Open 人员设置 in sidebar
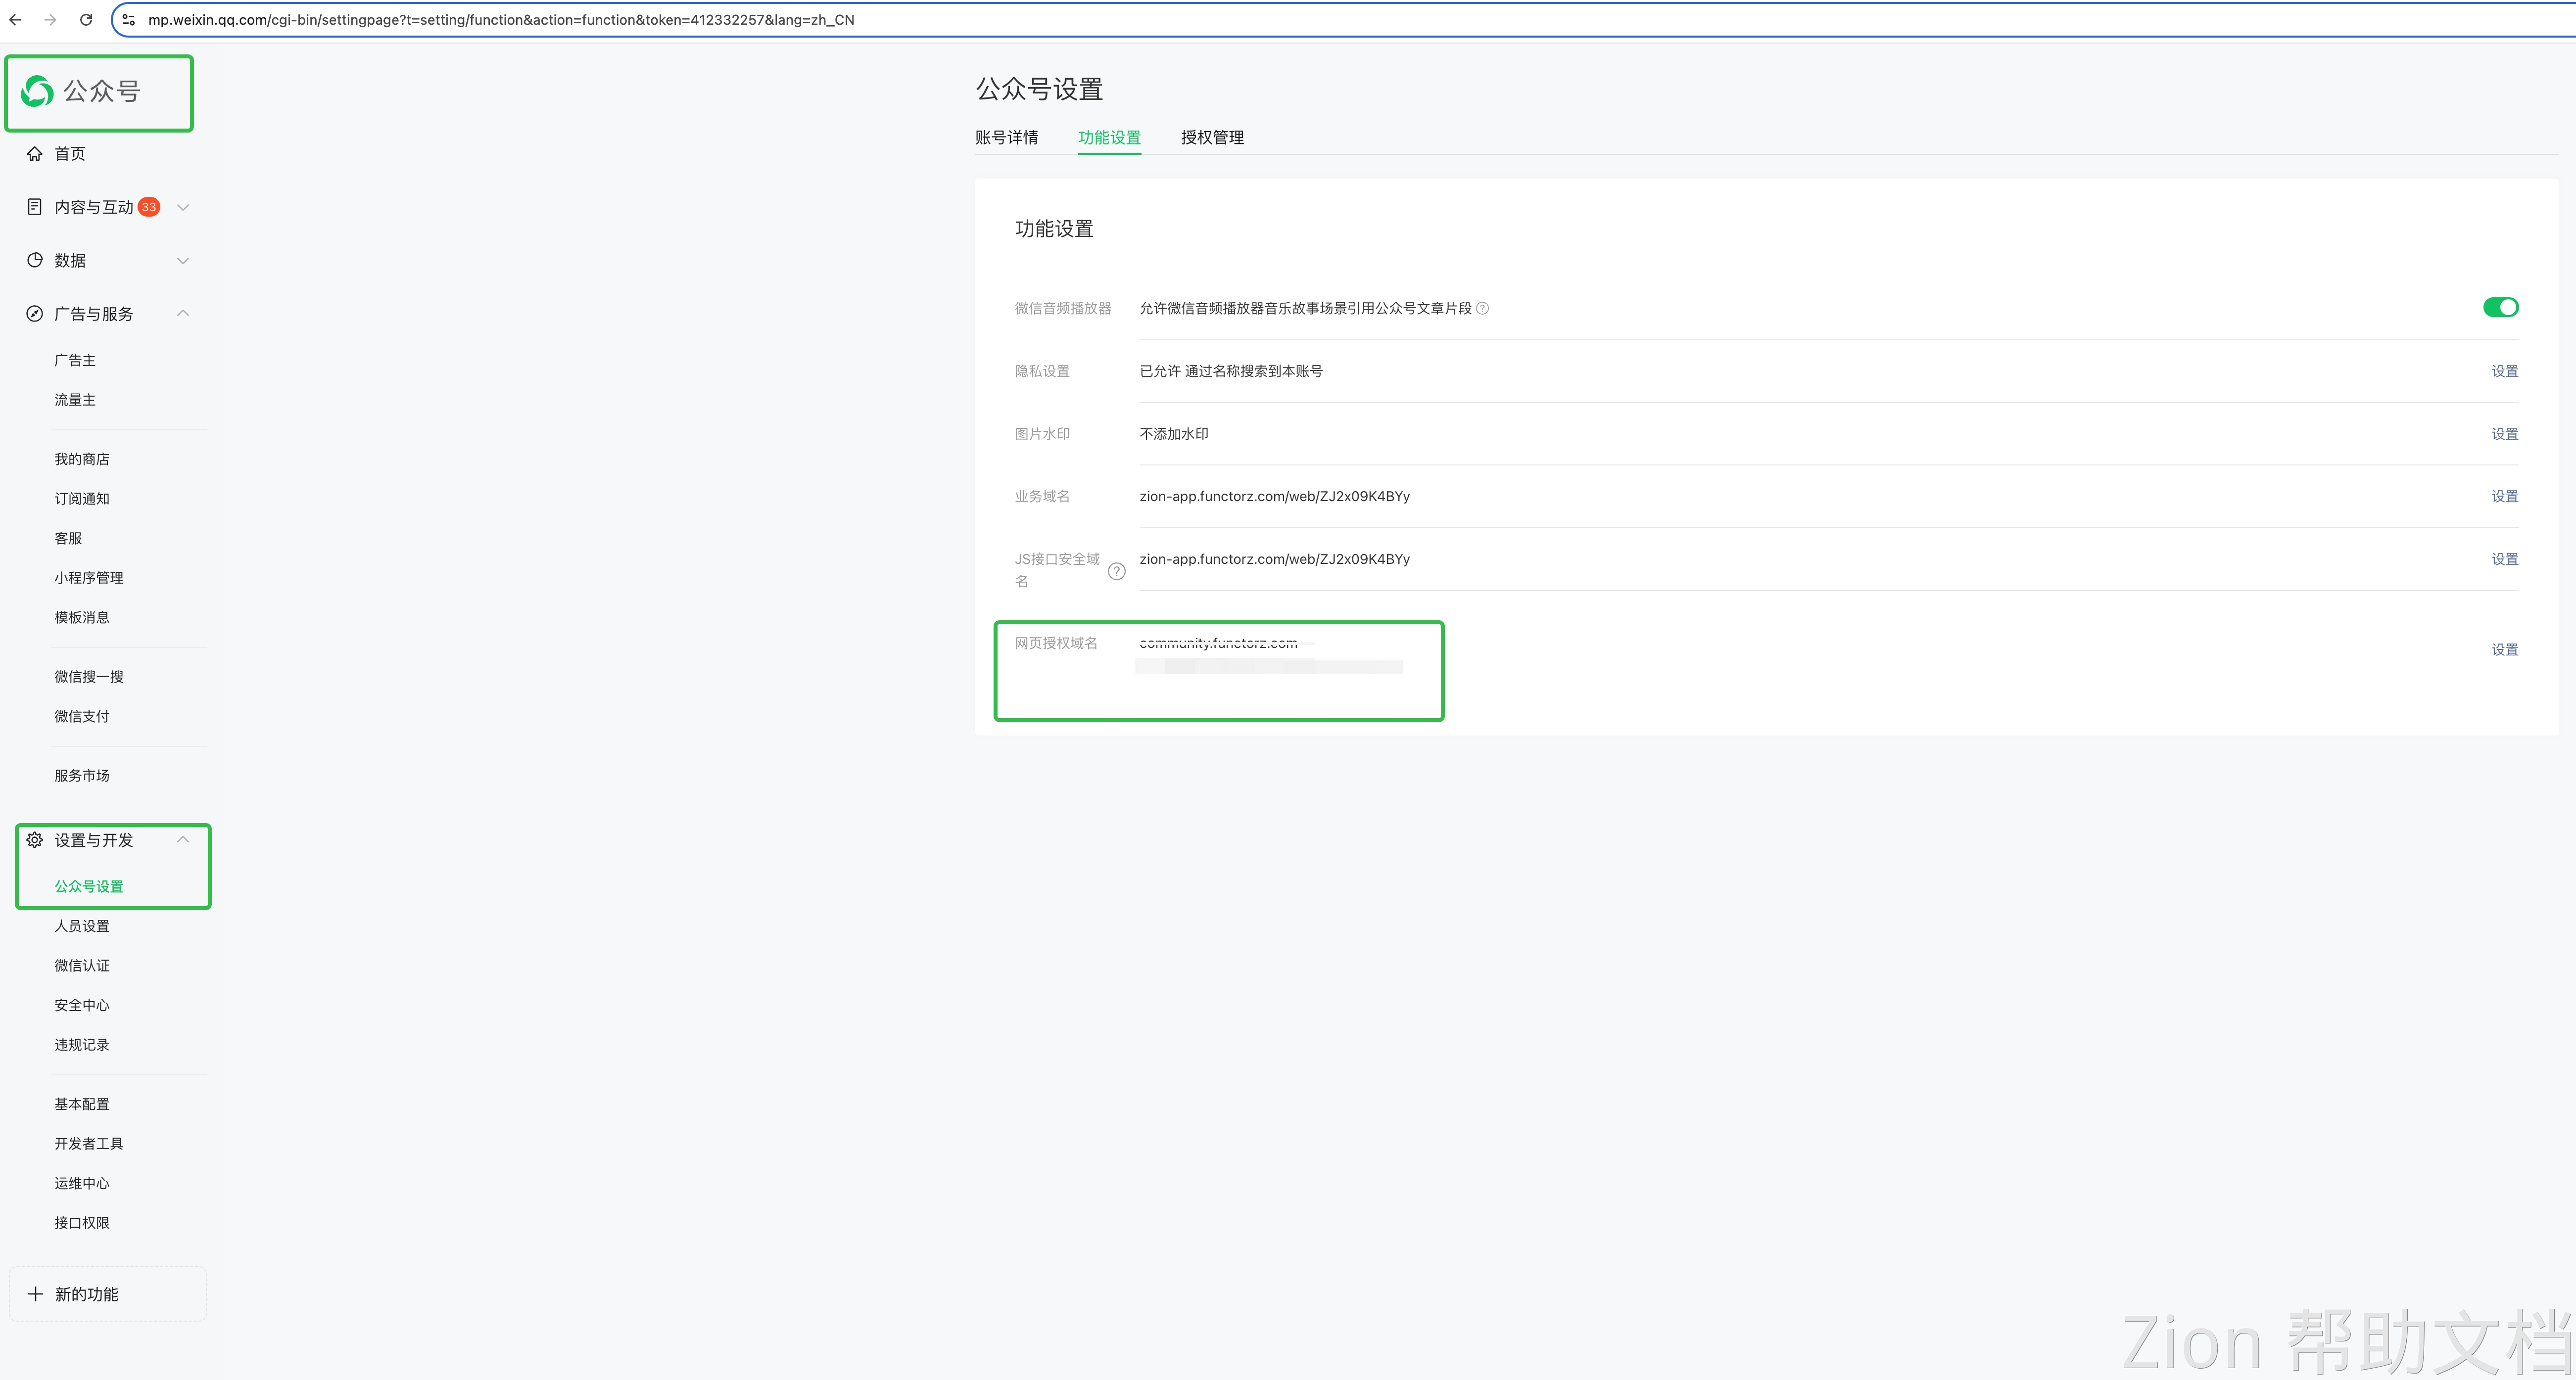 82,926
